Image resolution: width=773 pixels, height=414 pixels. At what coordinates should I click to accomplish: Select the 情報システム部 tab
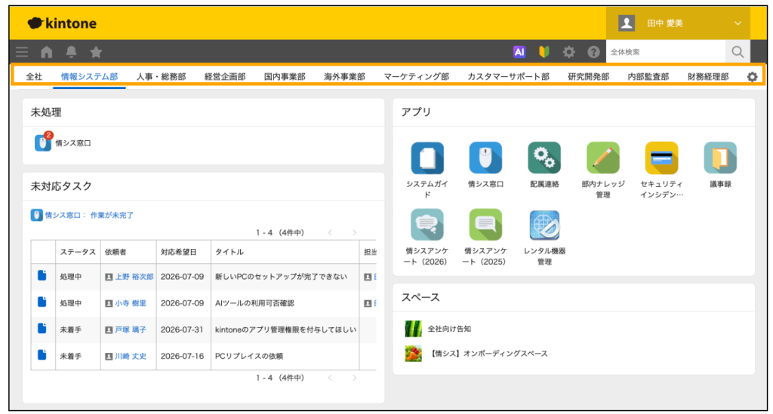[89, 77]
